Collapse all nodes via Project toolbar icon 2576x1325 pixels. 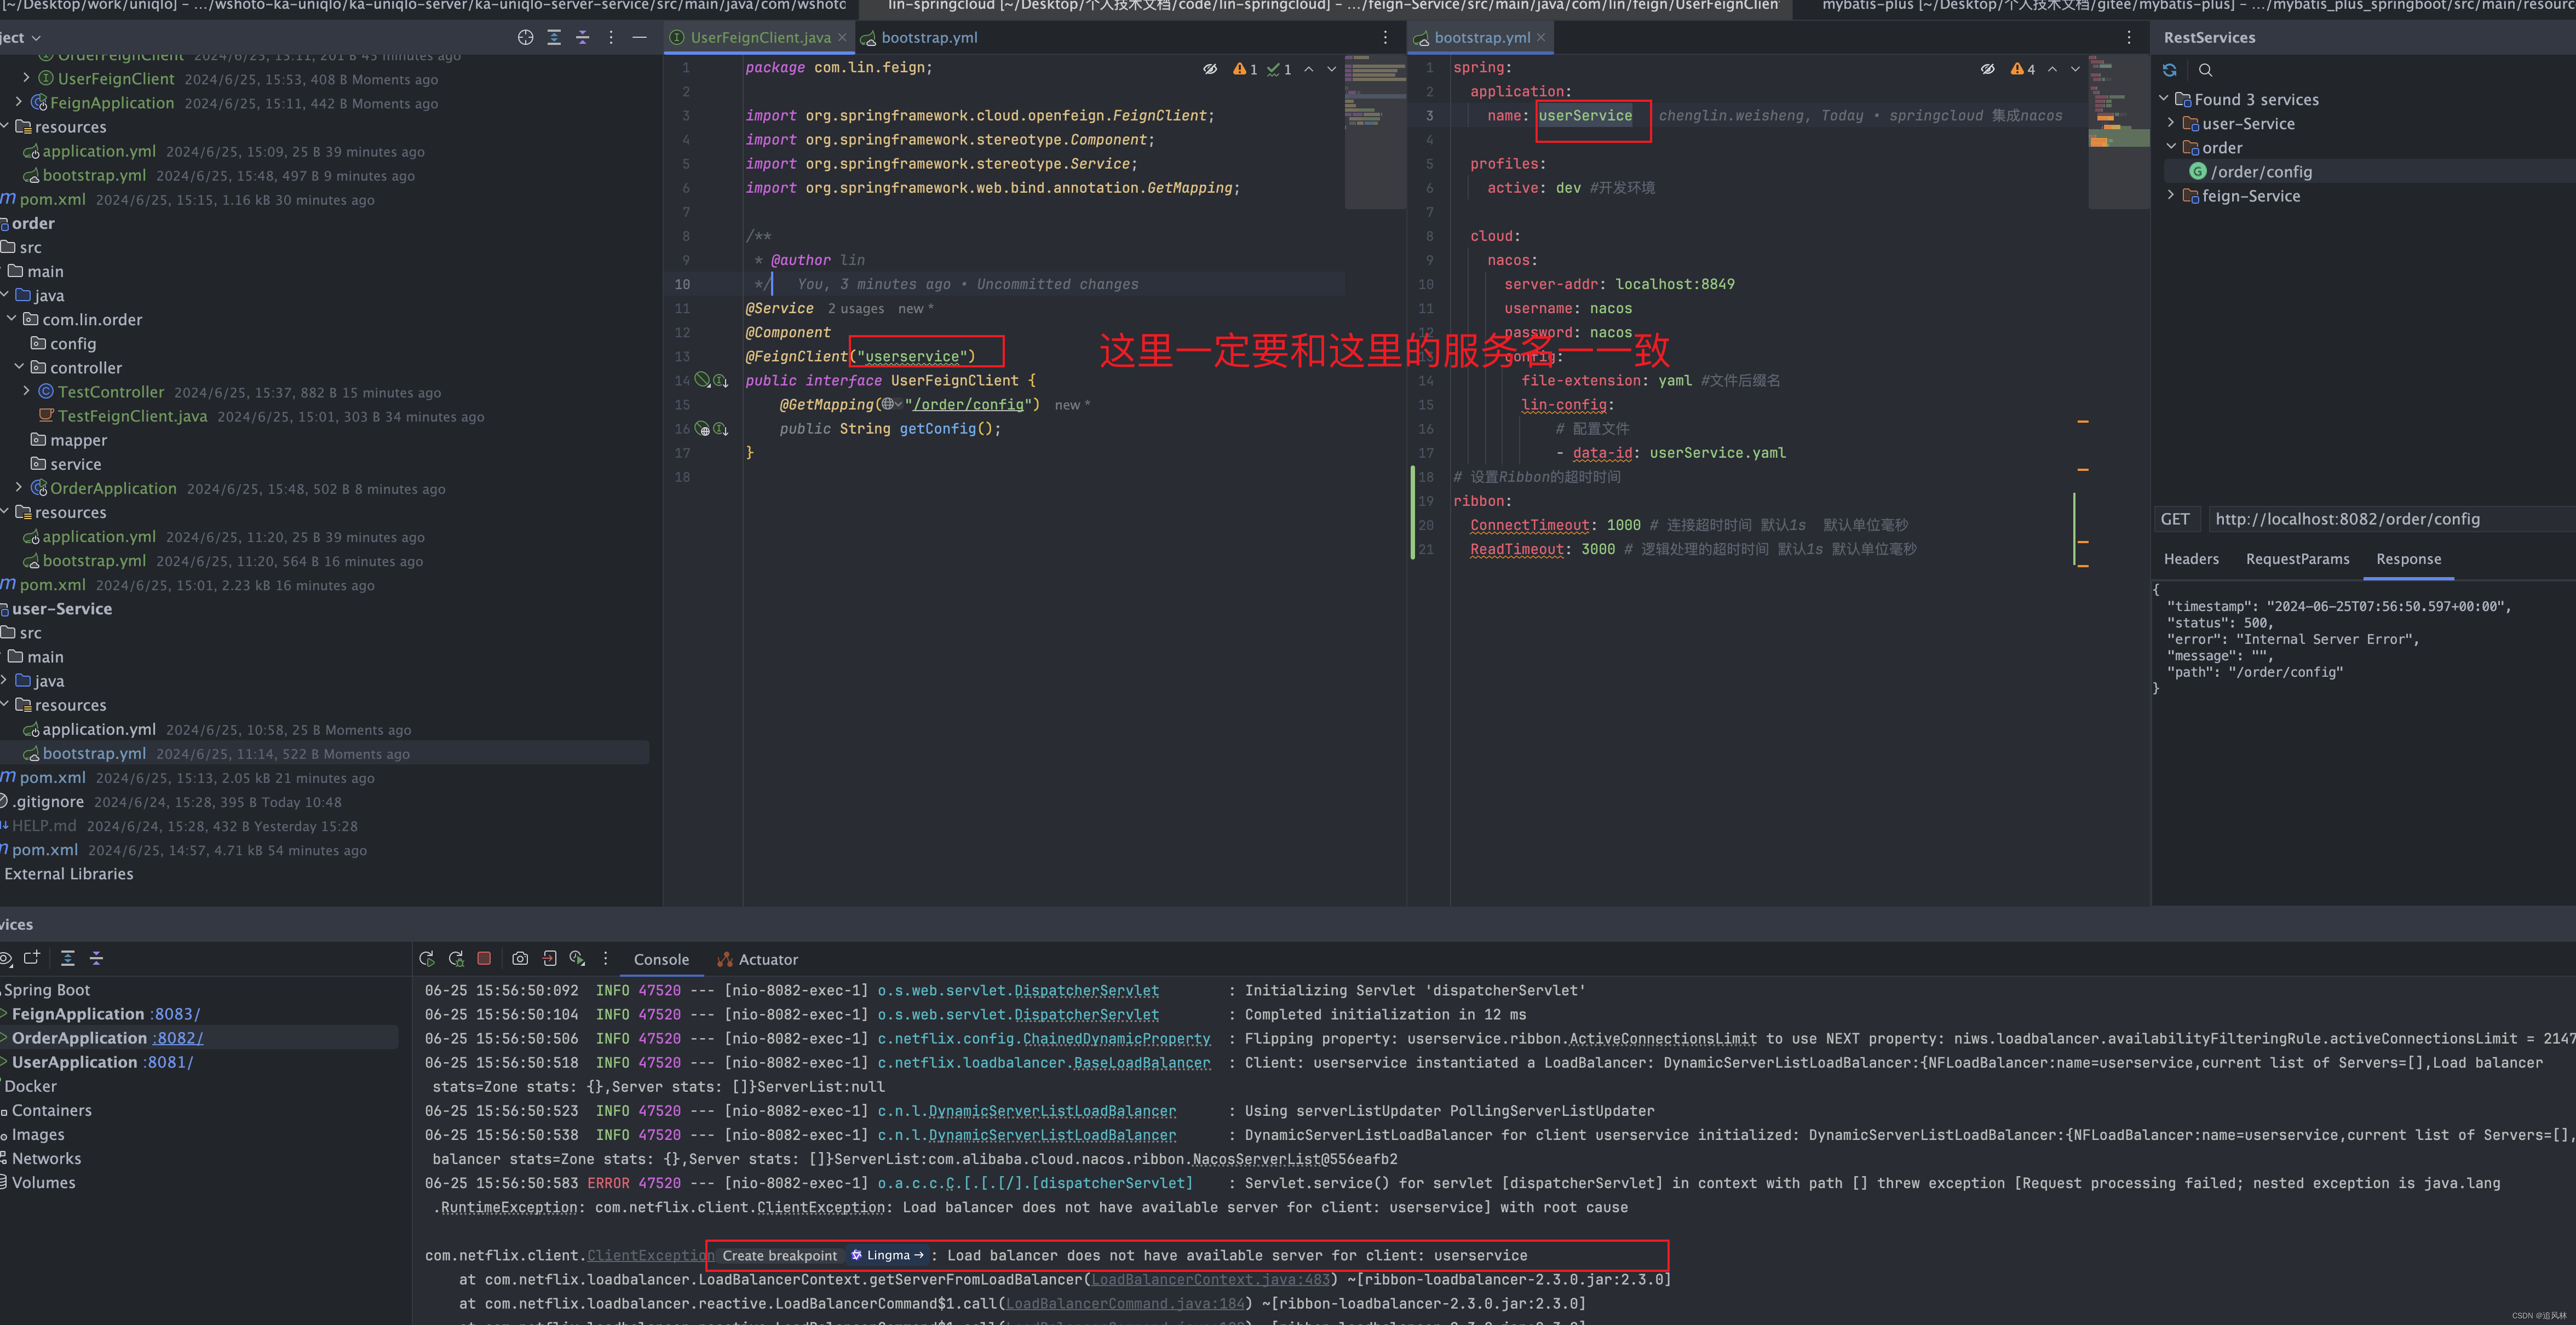[x=583, y=37]
